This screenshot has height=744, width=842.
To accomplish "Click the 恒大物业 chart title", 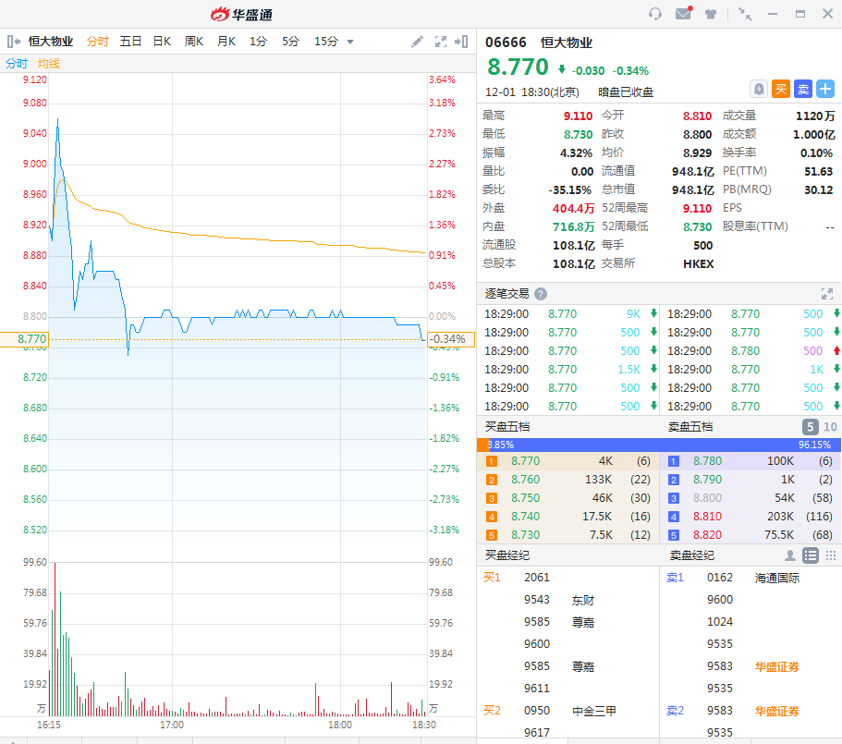I will pos(51,42).
